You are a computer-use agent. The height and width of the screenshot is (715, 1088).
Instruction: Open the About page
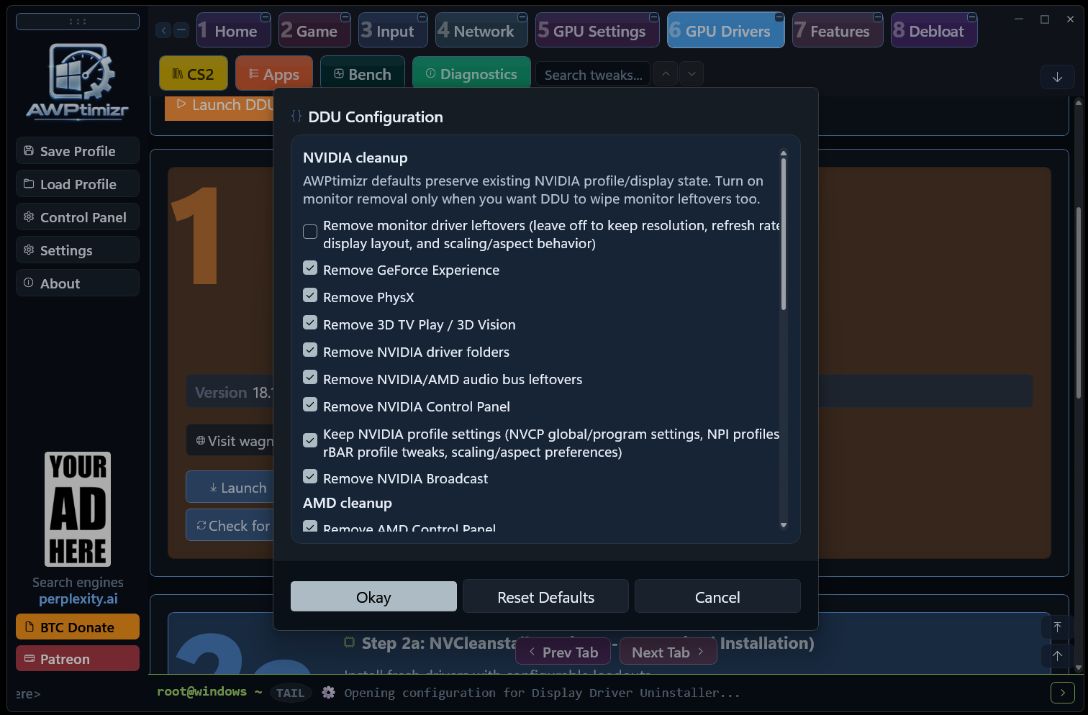[78, 283]
